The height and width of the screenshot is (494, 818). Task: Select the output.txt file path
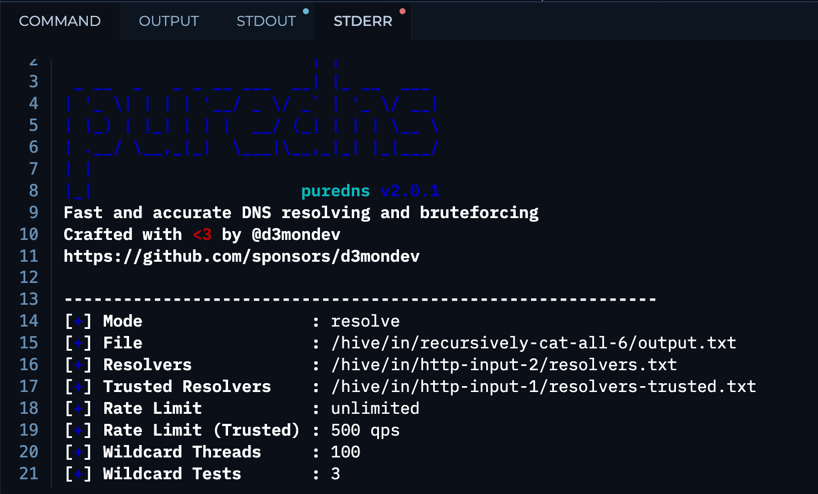point(534,343)
